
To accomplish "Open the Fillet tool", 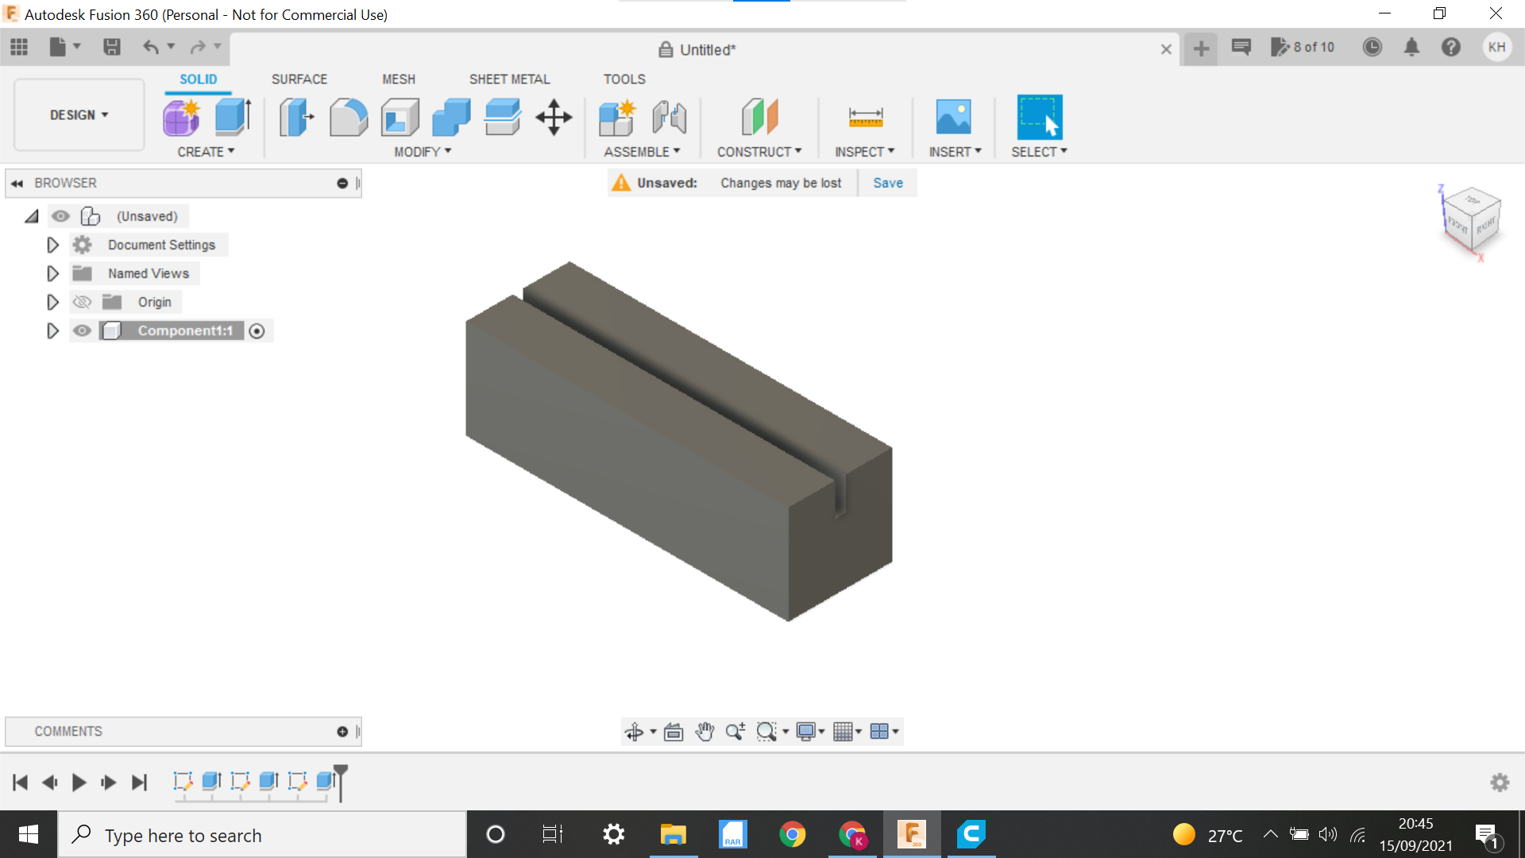I will [x=348, y=117].
